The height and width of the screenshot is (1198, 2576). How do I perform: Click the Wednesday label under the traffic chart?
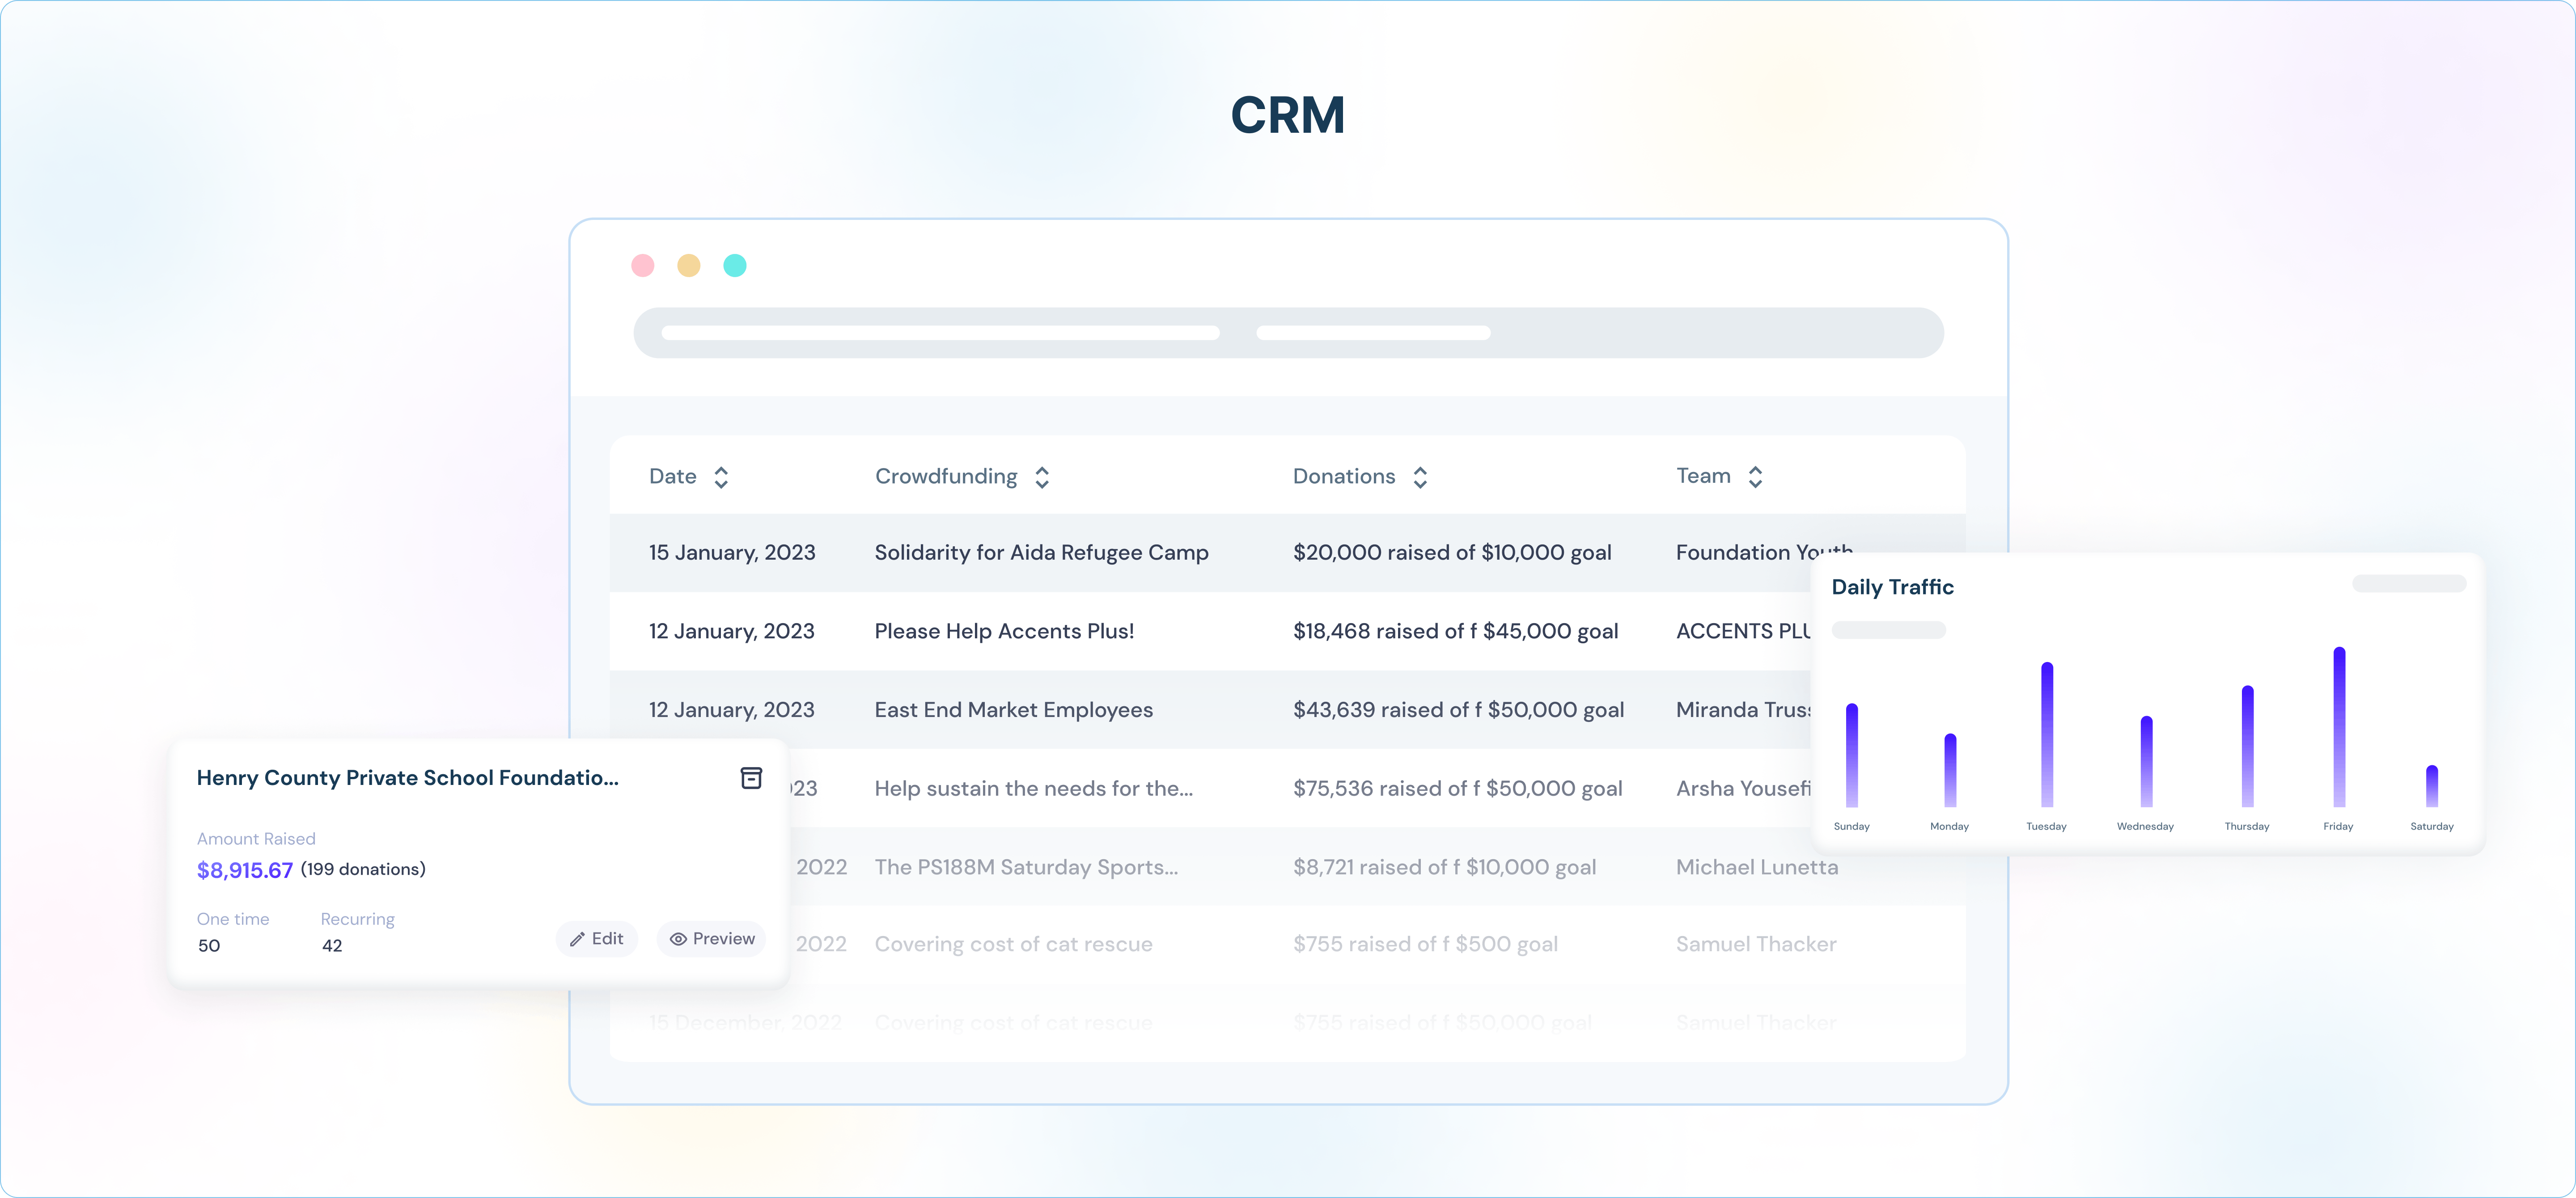(2145, 827)
